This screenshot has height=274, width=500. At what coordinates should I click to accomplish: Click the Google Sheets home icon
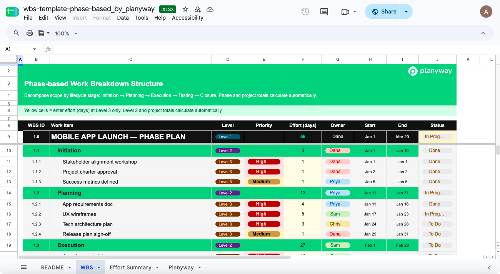pyautogui.click(x=12, y=12)
